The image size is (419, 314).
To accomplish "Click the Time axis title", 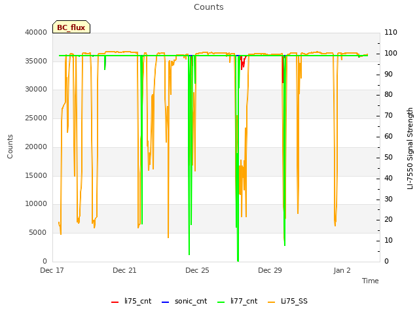I will coord(371,281).
